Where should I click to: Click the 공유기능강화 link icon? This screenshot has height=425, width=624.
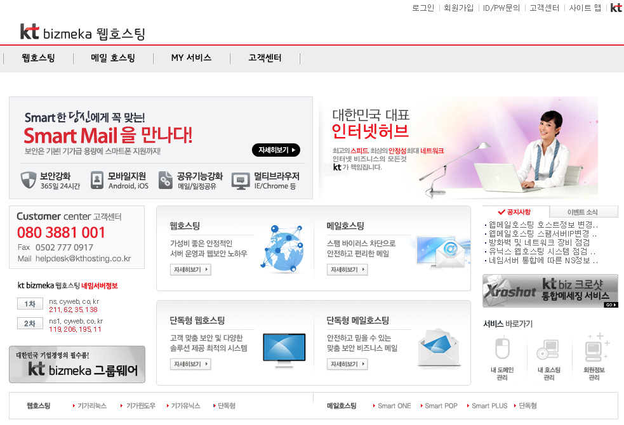[165, 180]
